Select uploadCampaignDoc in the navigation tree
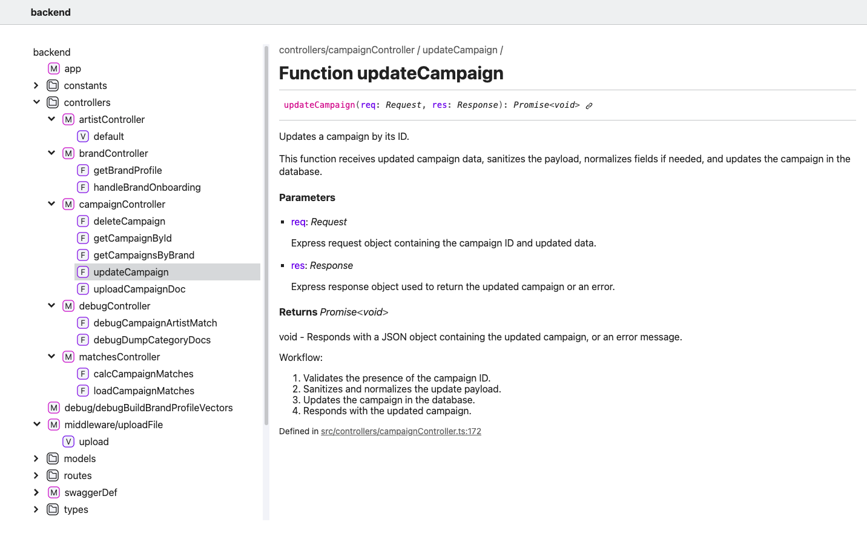This screenshot has width=867, height=539. click(139, 289)
